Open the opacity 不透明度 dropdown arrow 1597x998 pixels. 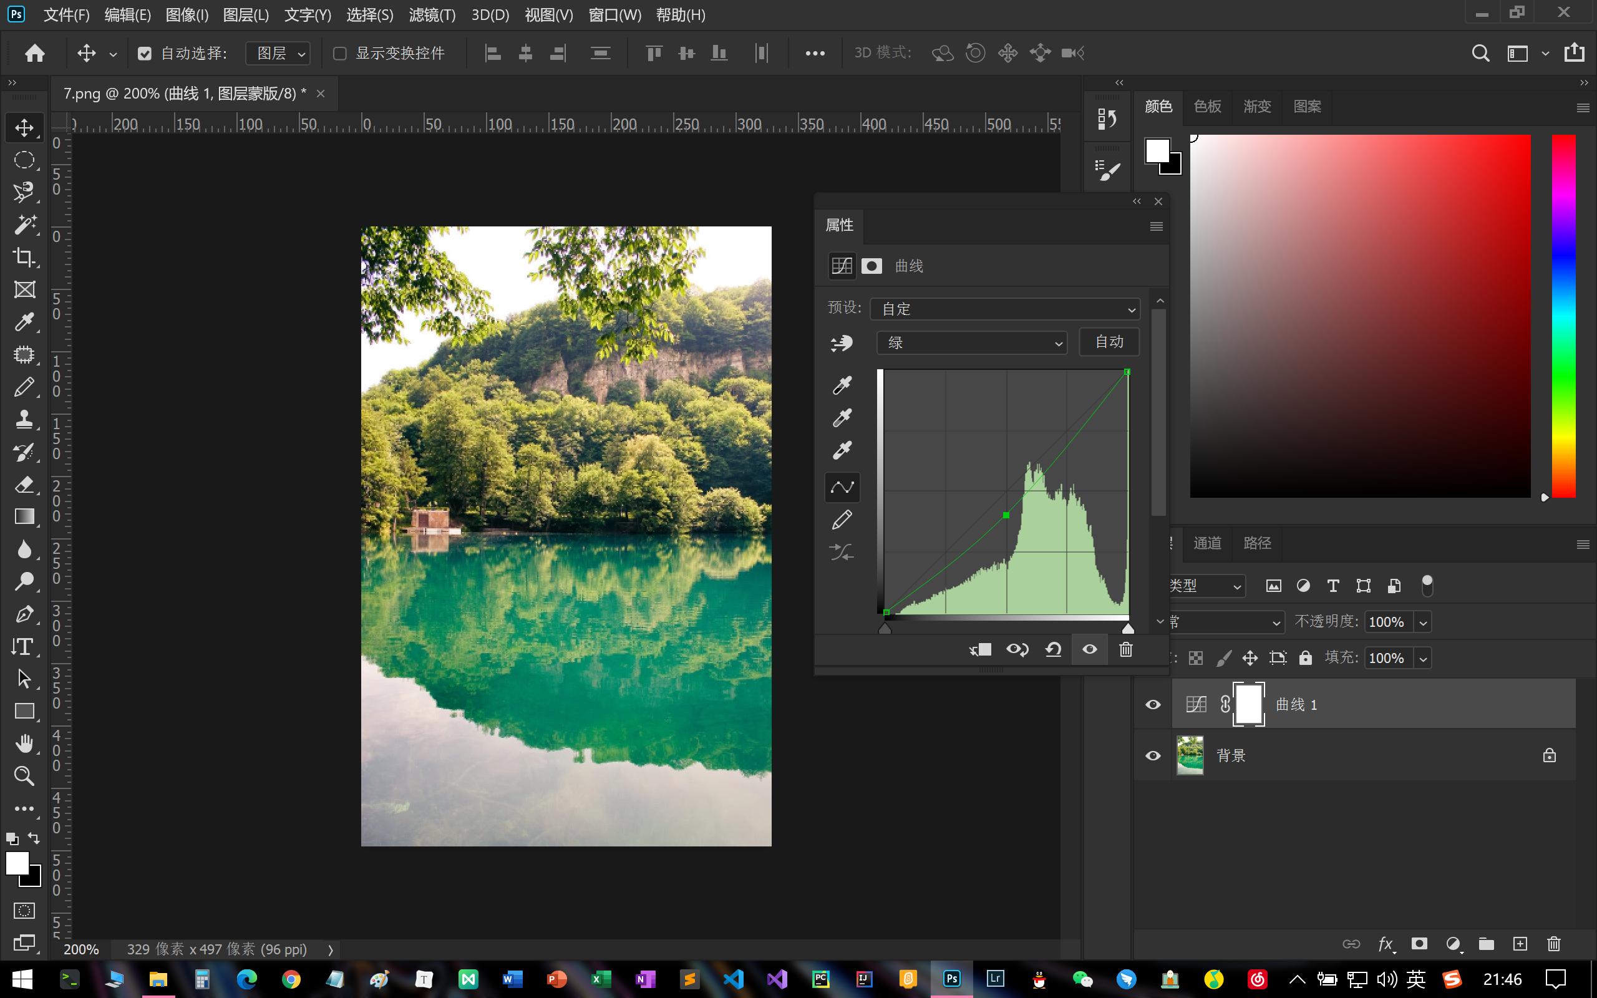1423,623
